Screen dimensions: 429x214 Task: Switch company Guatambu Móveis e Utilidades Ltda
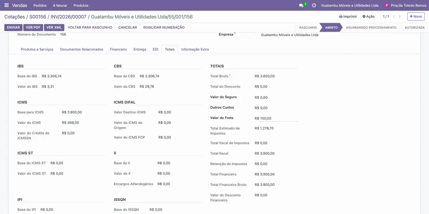(x=350, y=5)
